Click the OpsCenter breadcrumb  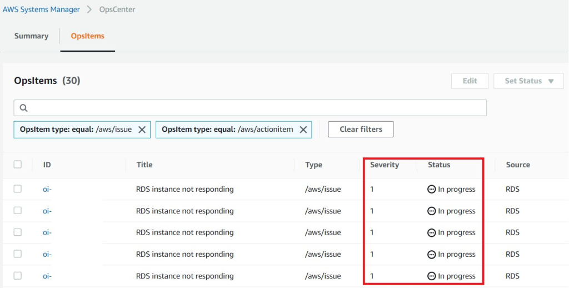tap(117, 9)
